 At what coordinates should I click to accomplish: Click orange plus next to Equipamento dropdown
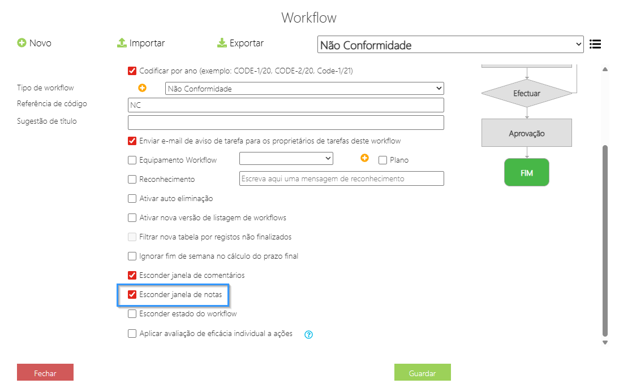click(x=364, y=158)
